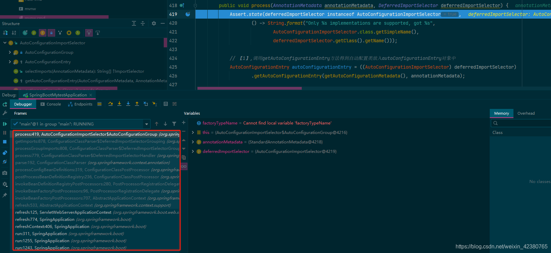
Task: Switch to SpringBootMytestApplication debug tab
Action: (58, 95)
